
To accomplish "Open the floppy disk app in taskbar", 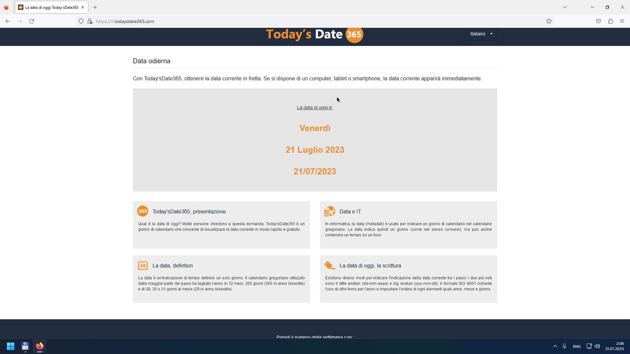I will (x=25, y=346).
